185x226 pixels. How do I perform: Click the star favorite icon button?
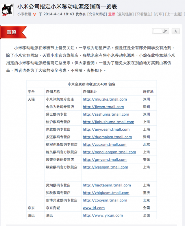pos(175,31)
